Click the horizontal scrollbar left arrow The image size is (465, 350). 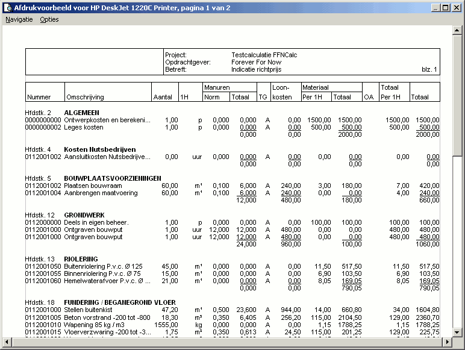pyautogui.click(x=7, y=342)
